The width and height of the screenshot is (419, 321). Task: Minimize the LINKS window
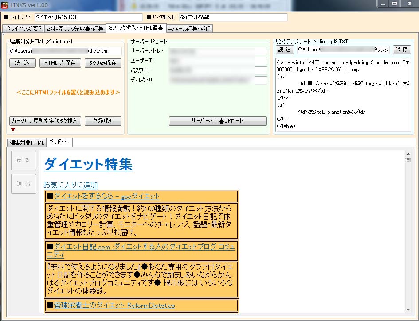pyautogui.click(x=383, y=4)
